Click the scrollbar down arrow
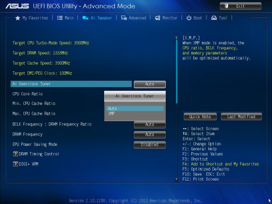 176,179
